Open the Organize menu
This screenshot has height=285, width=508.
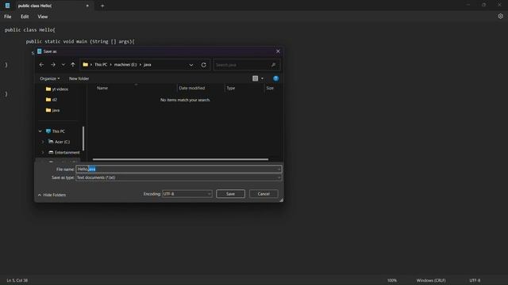(49, 78)
